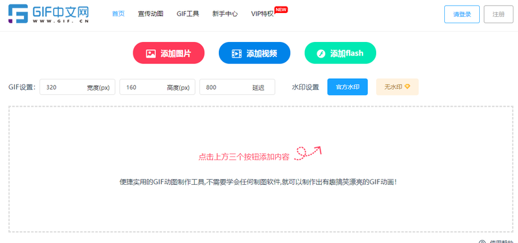
Task: Select the 无水印 option
Action: [x=398, y=87]
